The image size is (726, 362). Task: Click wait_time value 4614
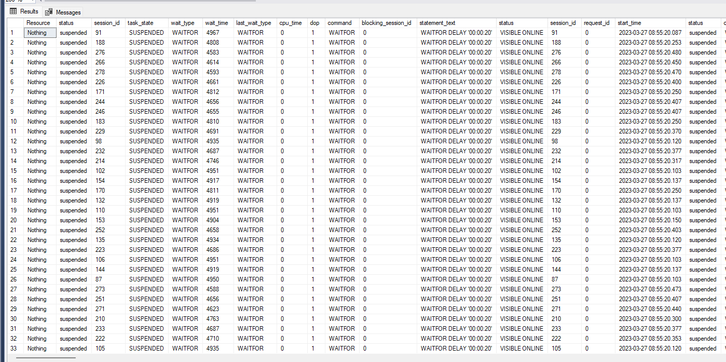click(x=218, y=62)
